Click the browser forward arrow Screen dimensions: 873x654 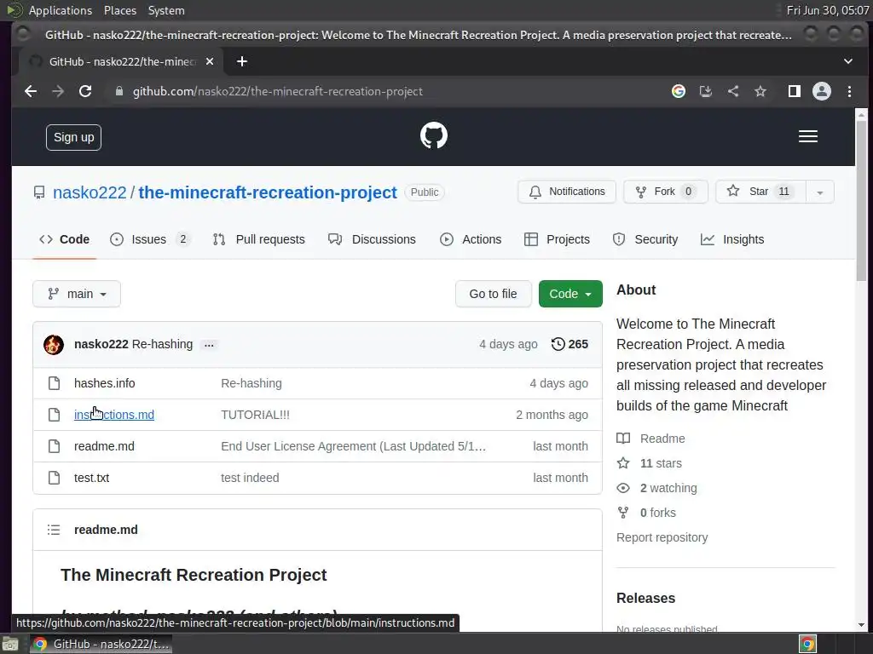58,91
